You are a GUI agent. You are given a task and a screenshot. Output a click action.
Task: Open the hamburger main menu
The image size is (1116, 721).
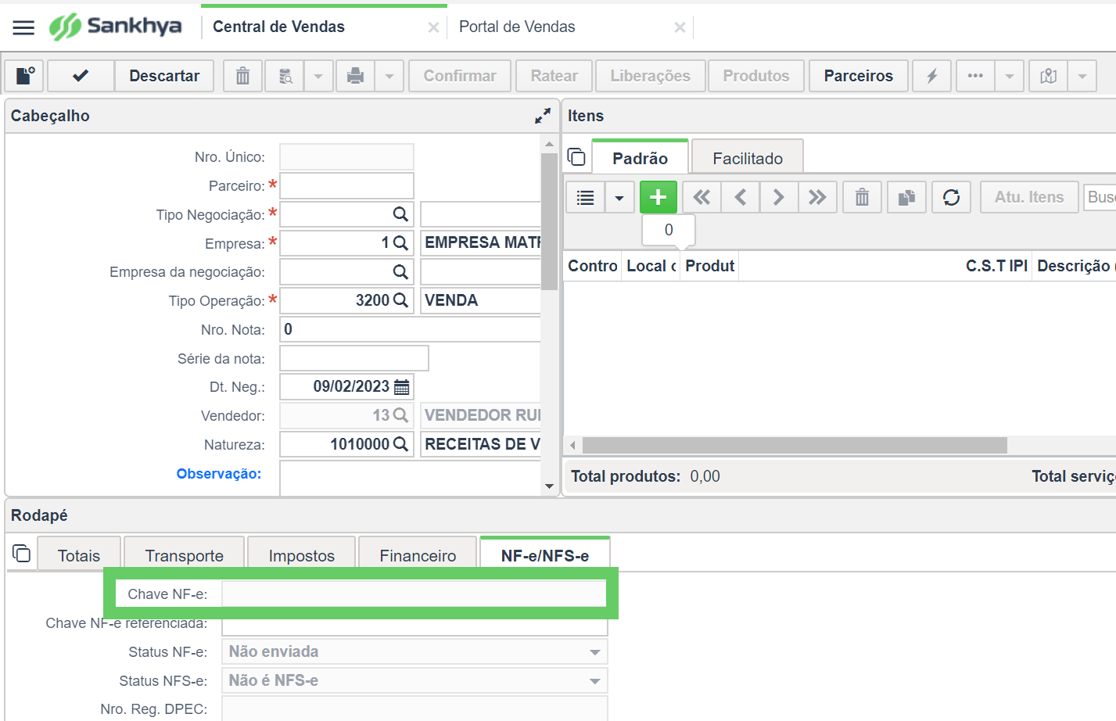pyautogui.click(x=24, y=27)
